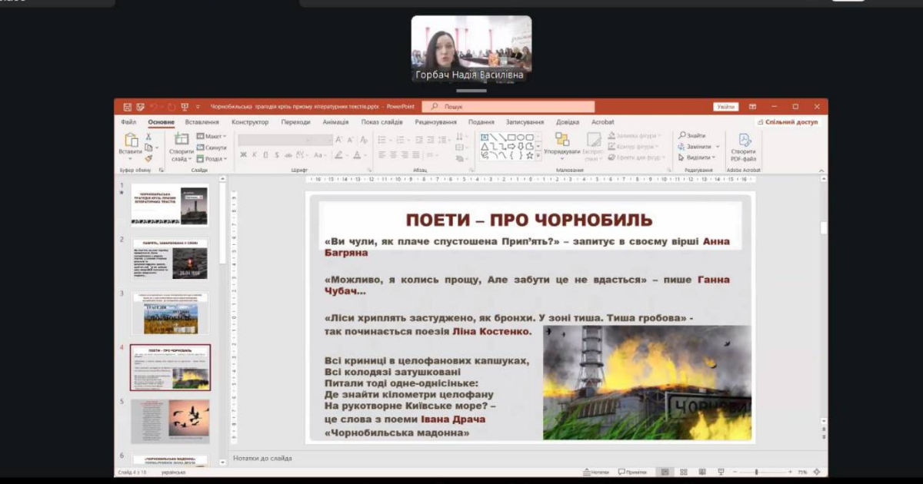Toggle Нотатки notes pane in status bar
The height and width of the screenshot is (484, 923).
coord(595,472)
